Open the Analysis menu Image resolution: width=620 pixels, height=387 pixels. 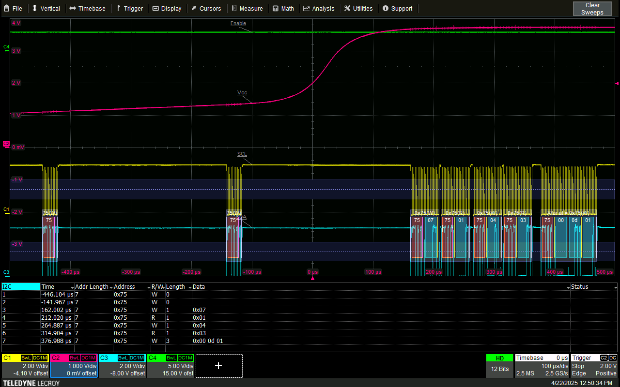click(x=319, y=8)
